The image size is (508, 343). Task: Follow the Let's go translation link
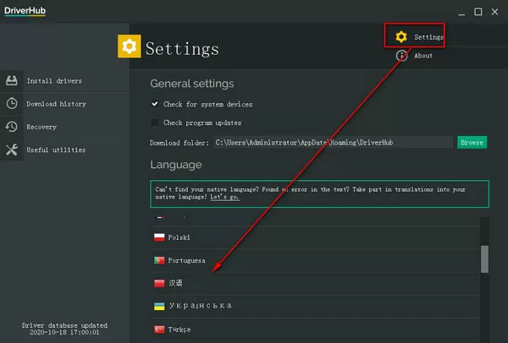point(225,197)
